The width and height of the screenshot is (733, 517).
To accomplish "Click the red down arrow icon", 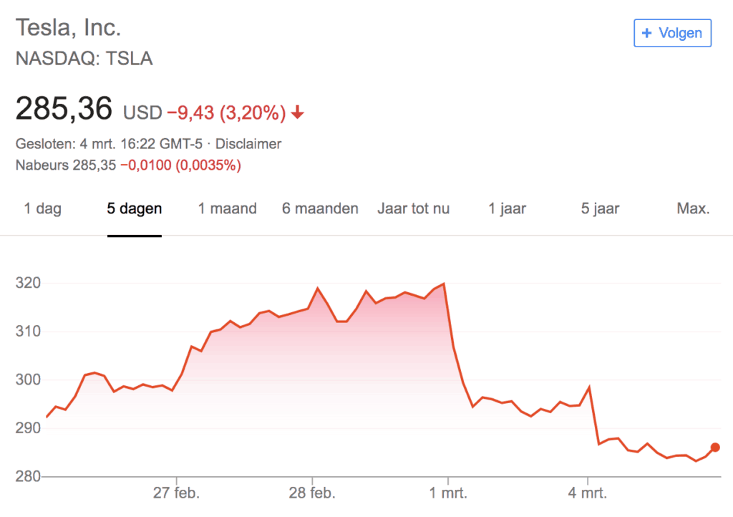I will pos(298,112).
